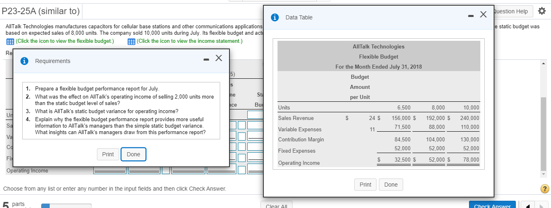Click "Click the icon to view the income statement" link
The height and width of the screenshot is (208, 551).
[x=190, y=41]
